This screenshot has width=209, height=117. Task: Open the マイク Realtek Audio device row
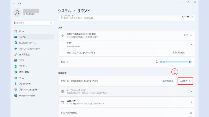click(x=127, y=45)
